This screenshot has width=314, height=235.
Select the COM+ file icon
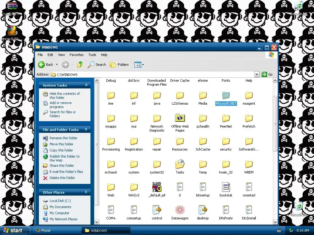pos(111,210)
